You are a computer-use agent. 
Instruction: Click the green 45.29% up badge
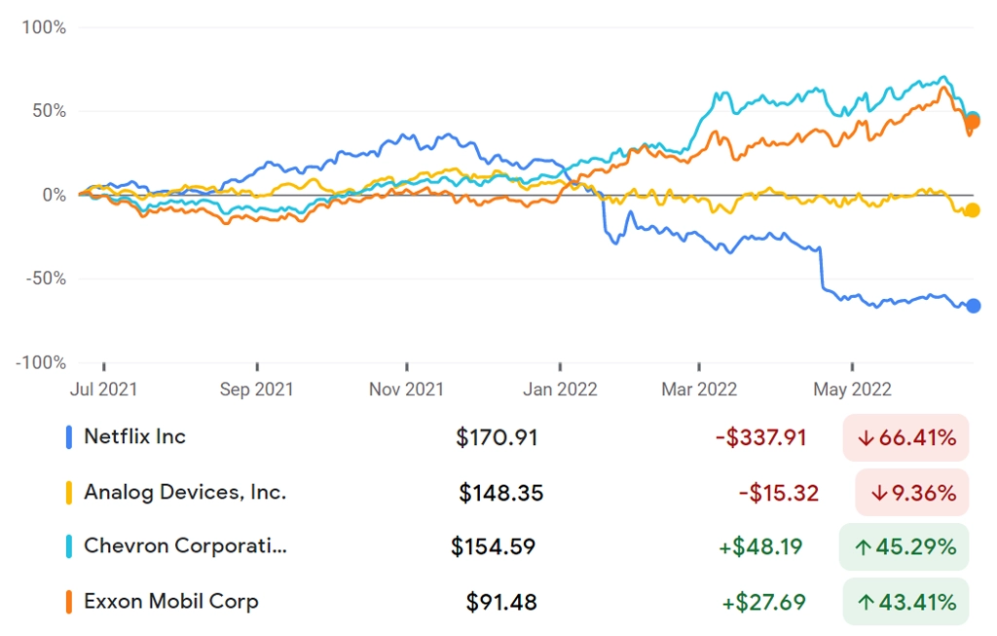tap(905, 547)
